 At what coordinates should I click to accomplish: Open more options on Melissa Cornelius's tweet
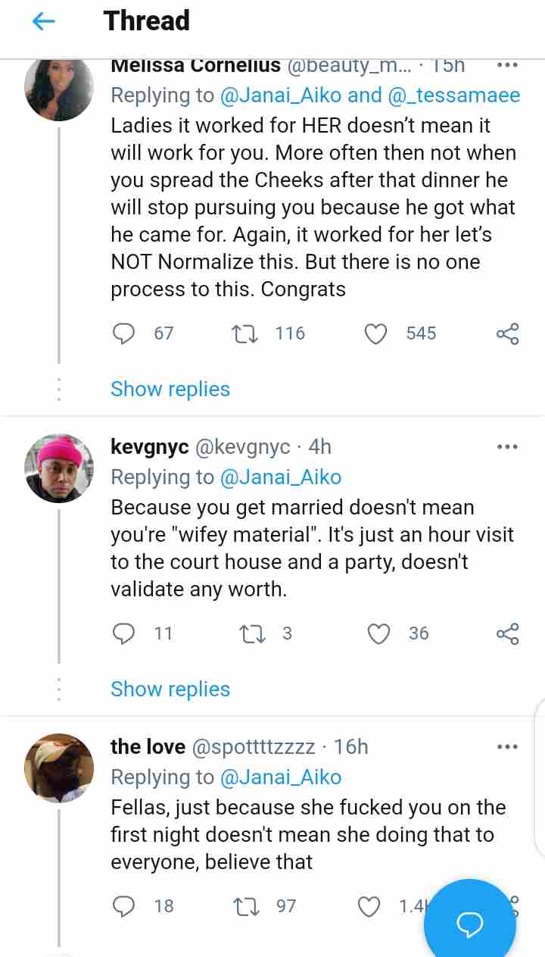(507, 65)
